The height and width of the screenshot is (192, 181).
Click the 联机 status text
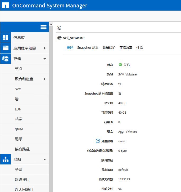(x=127, y=65)
